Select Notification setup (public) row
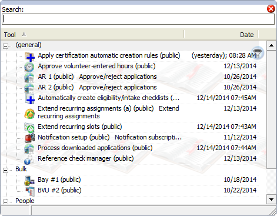This screenshot has height=216, width=277. (x=110, y=137)
